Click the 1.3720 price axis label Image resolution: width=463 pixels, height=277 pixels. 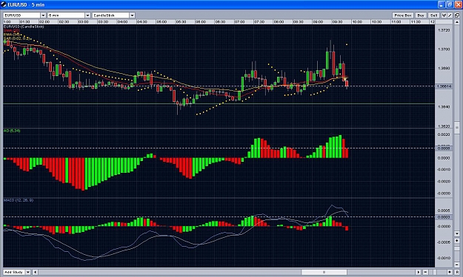[444, 30]
